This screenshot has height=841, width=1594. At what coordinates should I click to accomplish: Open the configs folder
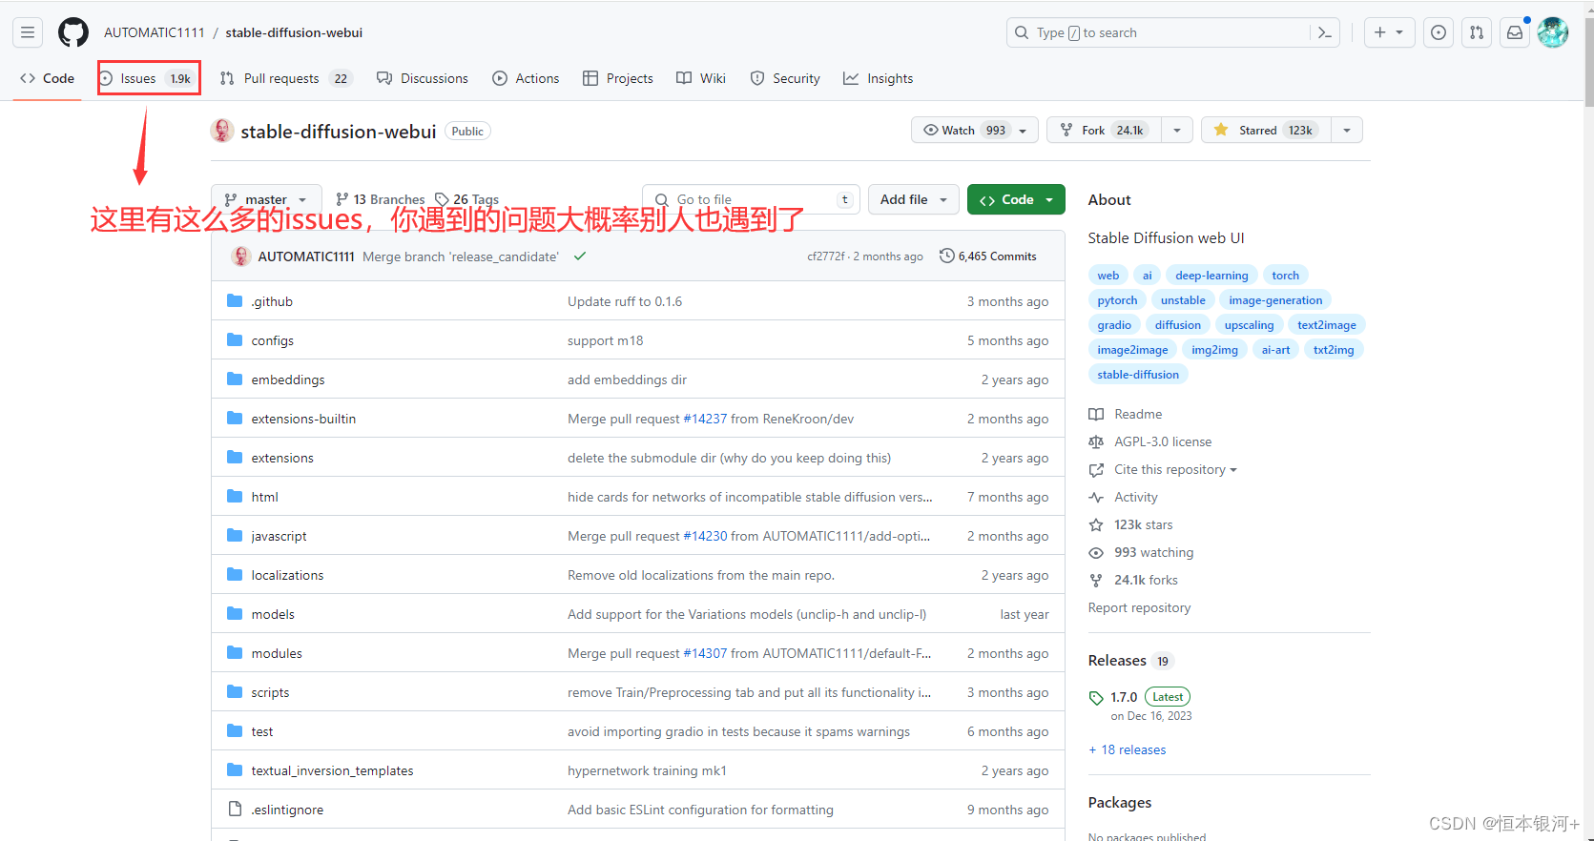point(273,340)
